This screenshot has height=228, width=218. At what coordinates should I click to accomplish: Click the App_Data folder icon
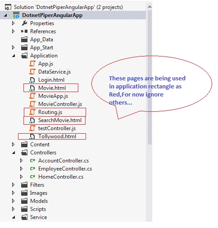(x=24, y=39)
